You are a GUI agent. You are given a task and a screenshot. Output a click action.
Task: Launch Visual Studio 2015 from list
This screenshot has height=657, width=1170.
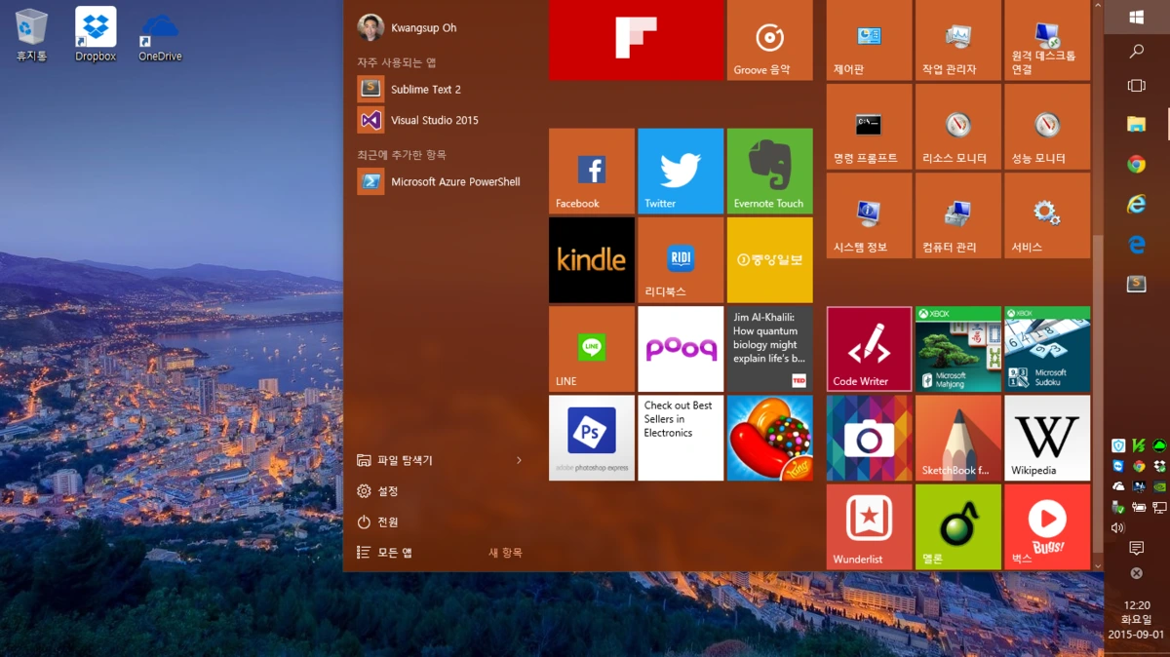(x=440, y=120)
